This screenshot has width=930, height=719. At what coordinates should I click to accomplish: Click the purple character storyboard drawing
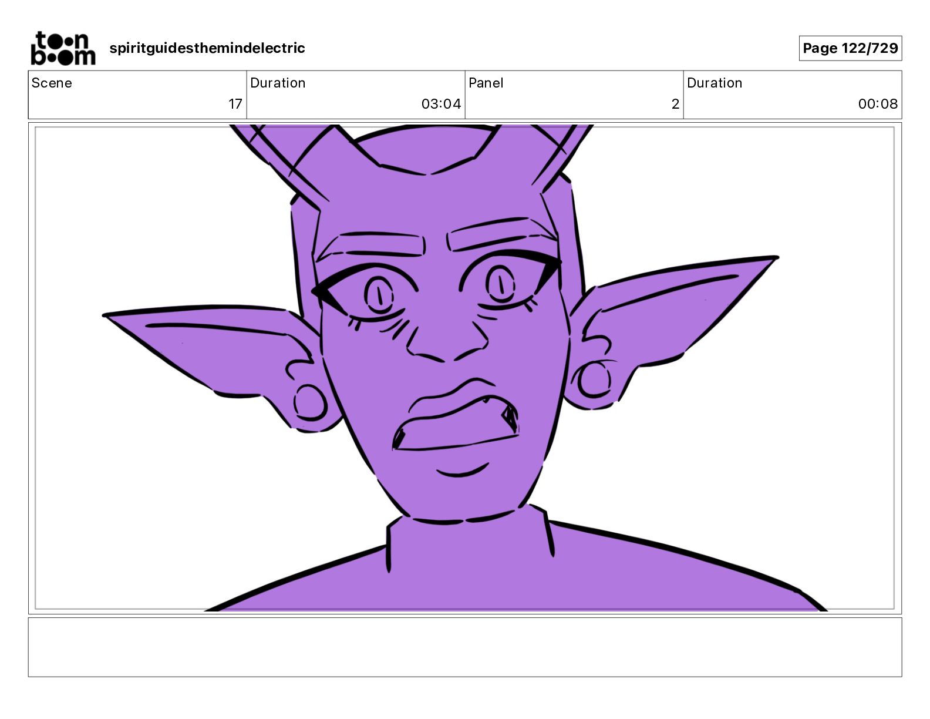coord(464,368)
